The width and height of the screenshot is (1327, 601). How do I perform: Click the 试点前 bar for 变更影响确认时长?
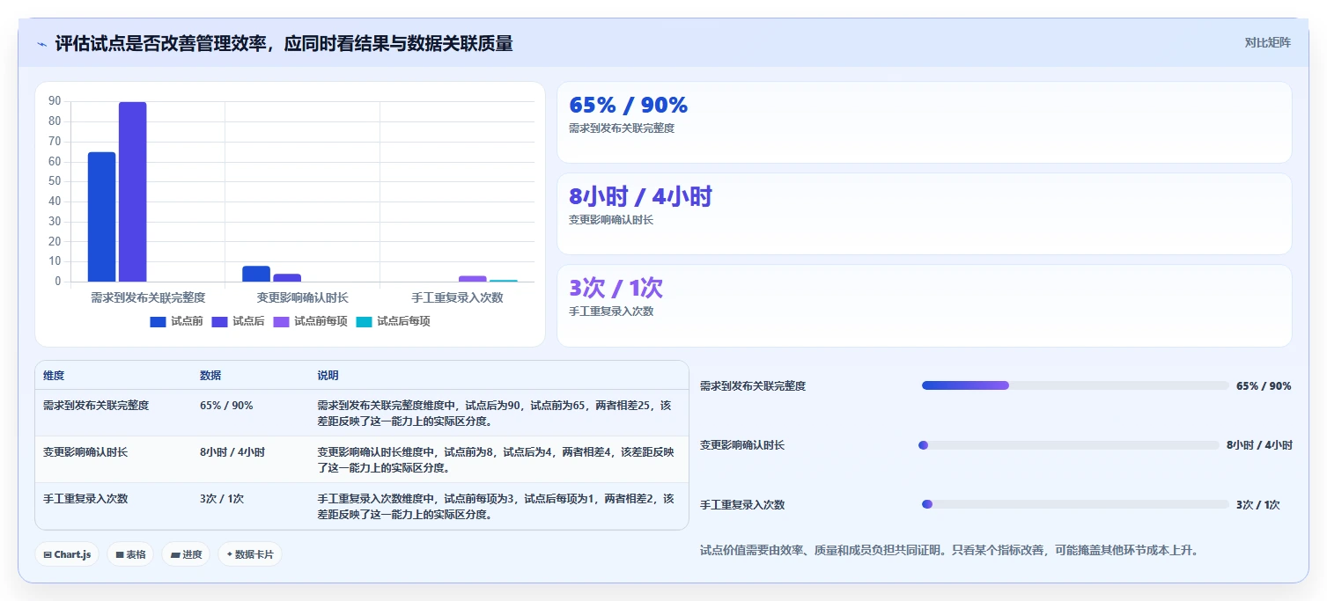pos(256,274)
